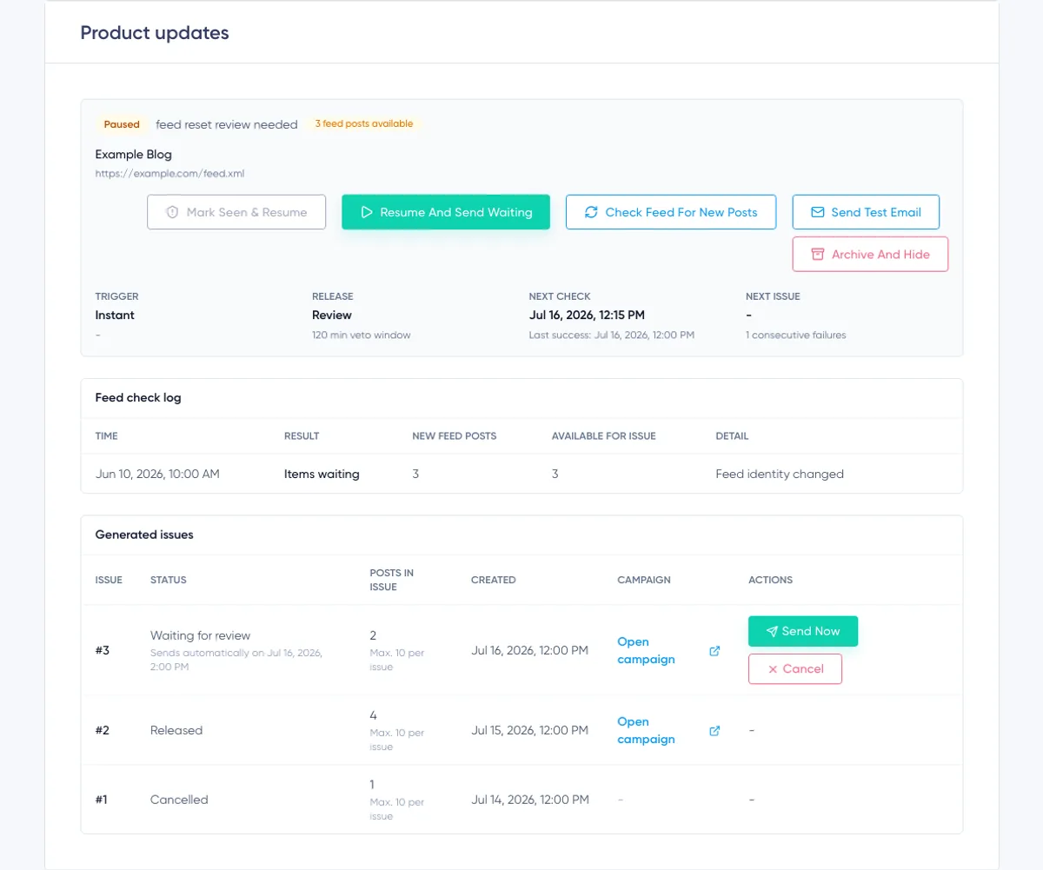
Task: Click the envelope icon on Send Test Email
Action: (x=817, y=212)
